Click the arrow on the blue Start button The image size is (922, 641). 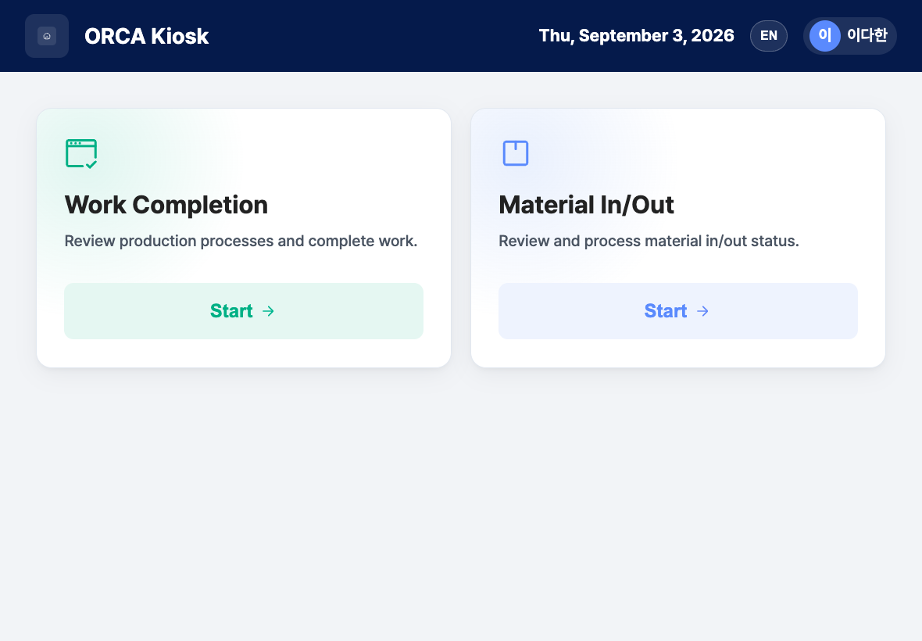[x=702, y=311]
